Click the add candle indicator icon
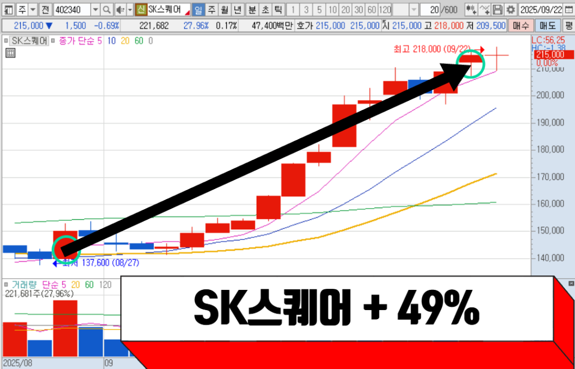 tap(471, 10)
